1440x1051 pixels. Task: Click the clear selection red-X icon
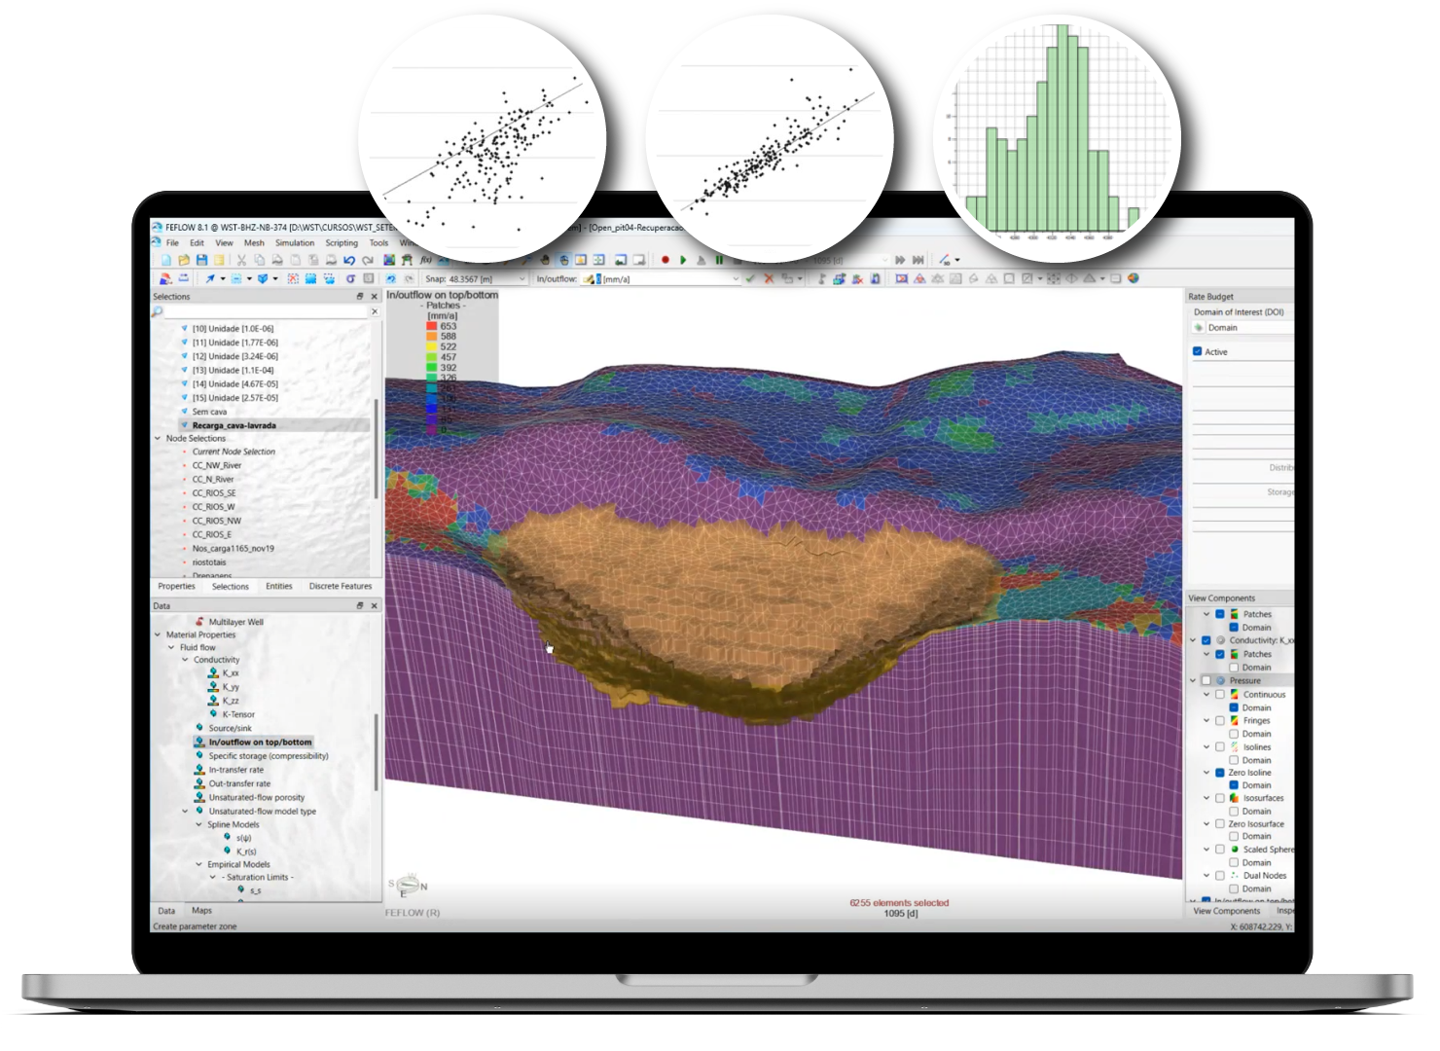pos(293,278)
